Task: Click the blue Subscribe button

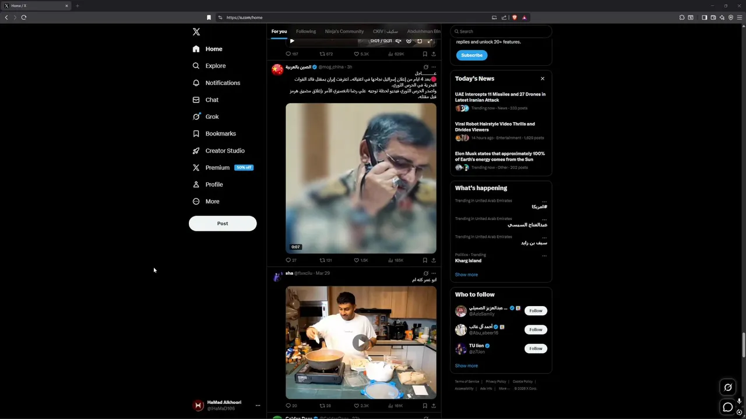Action: (x=471, y=55)
